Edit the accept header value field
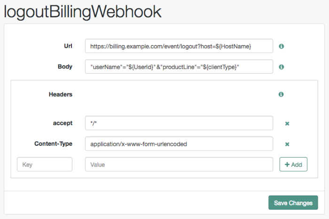The image size is (329, 219). click(x=179, y=123)
